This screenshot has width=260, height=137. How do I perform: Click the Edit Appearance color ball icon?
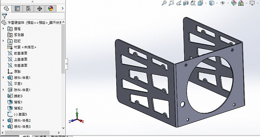[234, 3]
